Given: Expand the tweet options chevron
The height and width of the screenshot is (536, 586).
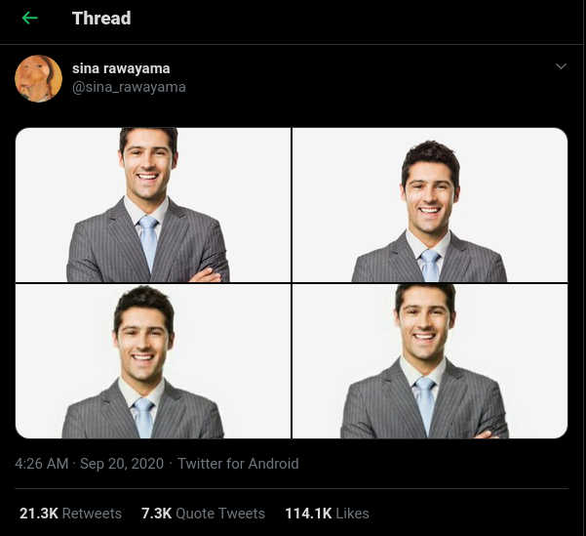Looking at the screenshot, I should click(561, 66).
